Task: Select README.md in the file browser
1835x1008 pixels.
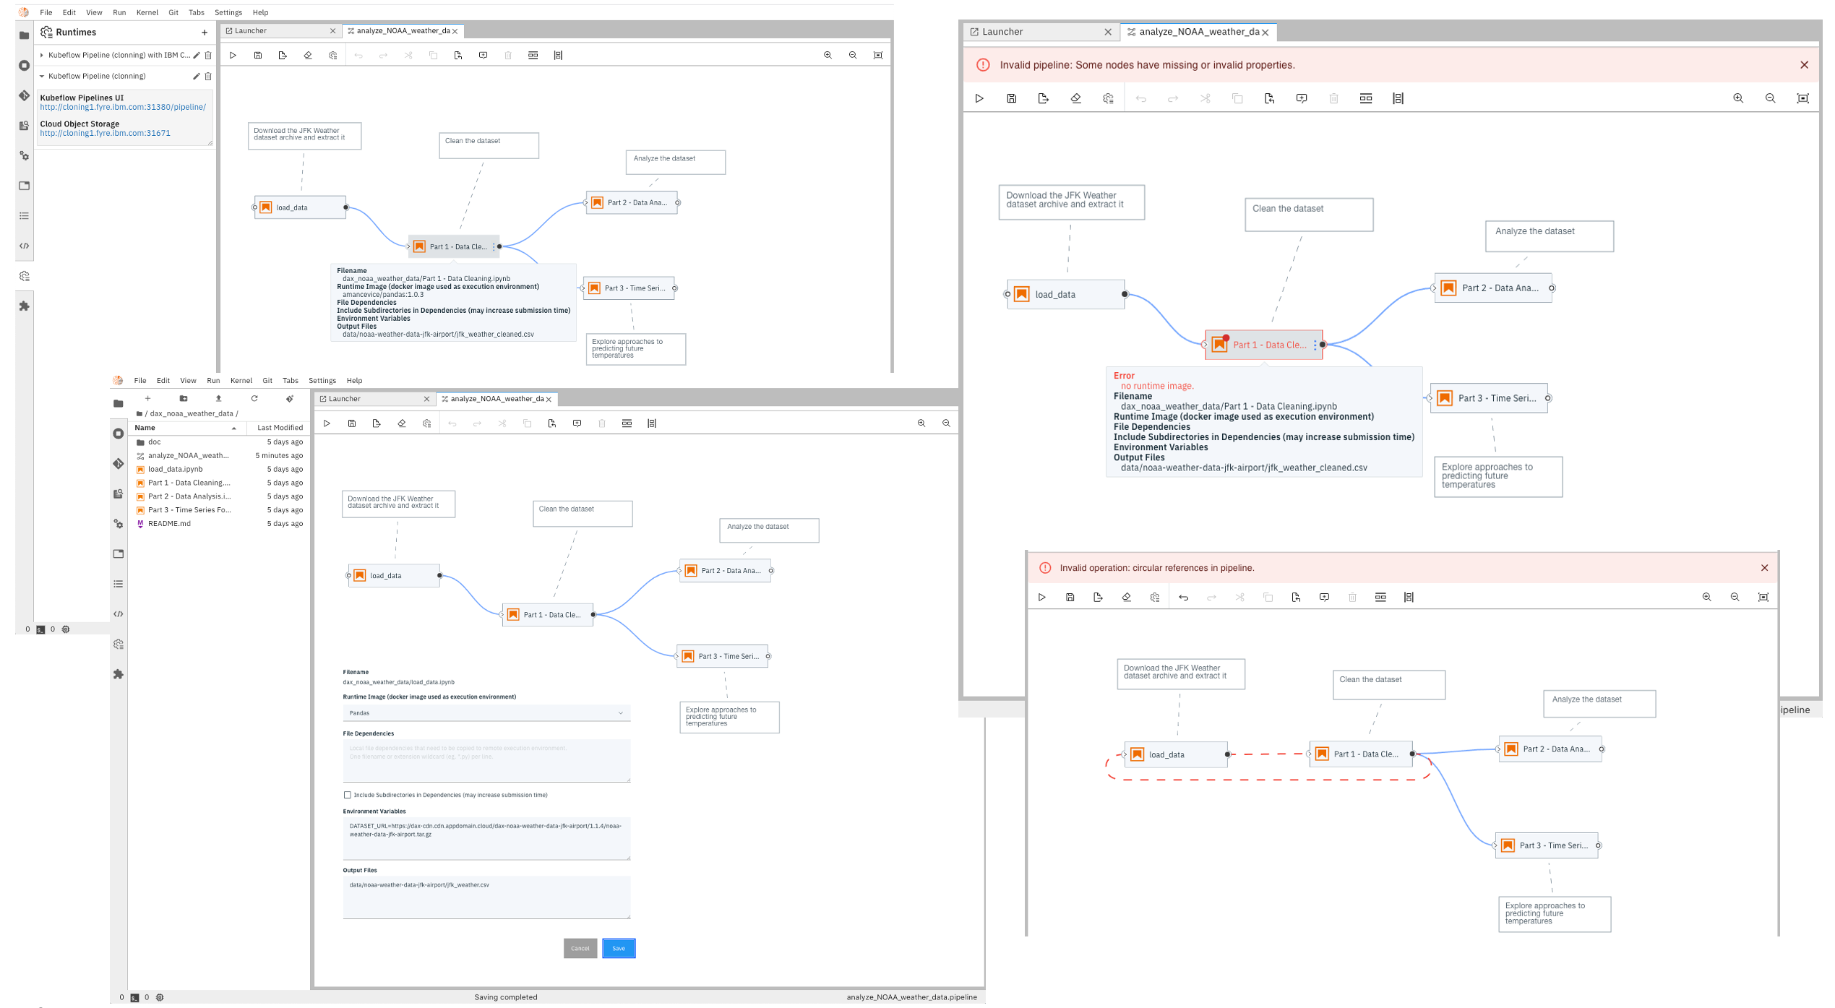Action: pos(168,523)
